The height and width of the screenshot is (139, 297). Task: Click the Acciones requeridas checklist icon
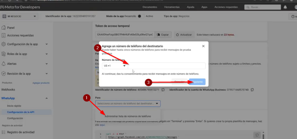[3, 35]
